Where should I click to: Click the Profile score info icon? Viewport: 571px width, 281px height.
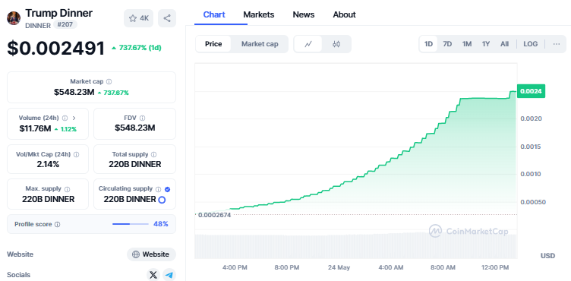coord(57,225)
